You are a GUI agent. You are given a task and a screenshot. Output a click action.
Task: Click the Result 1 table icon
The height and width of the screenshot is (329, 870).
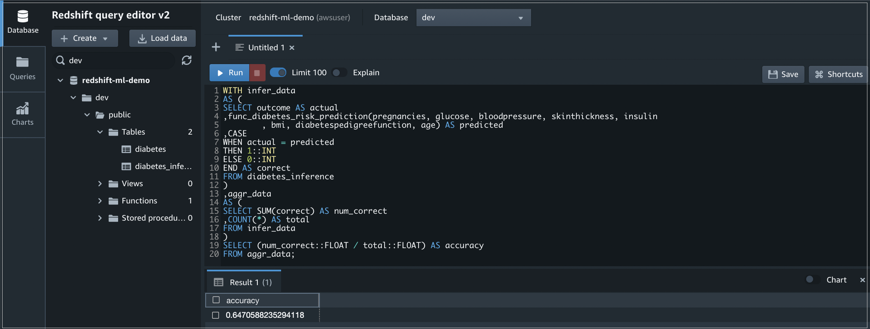(x=219, y=283)
